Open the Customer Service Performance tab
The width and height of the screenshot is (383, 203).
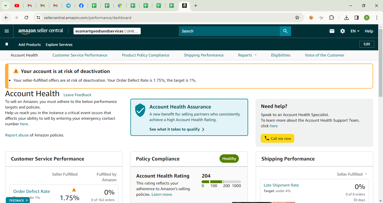click(x=80, y=55)
